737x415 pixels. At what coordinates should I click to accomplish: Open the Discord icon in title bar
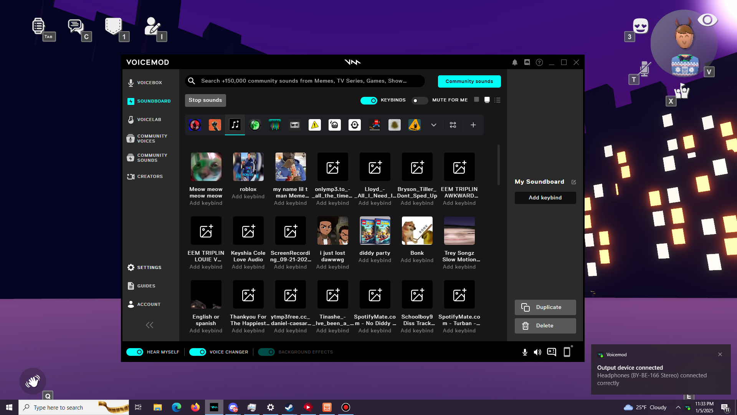click(527, 62)
